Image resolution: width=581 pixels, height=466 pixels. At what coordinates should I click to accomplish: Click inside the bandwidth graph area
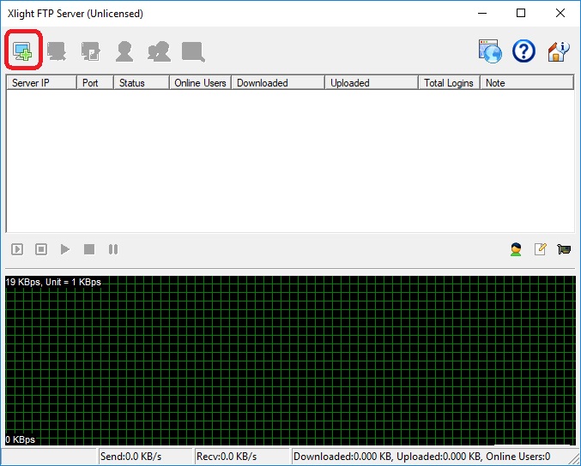coord(290,360)
